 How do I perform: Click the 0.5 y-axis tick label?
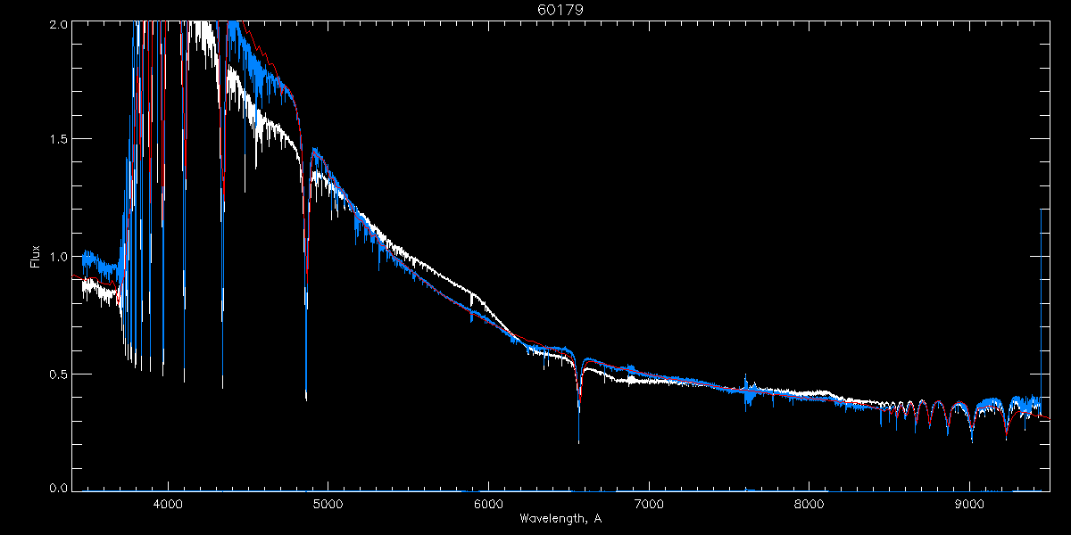click(x=58, y=373)
